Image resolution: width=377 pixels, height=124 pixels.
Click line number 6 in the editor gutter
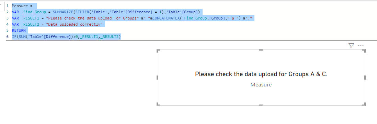pyautogui.click(x=8, y=37)
